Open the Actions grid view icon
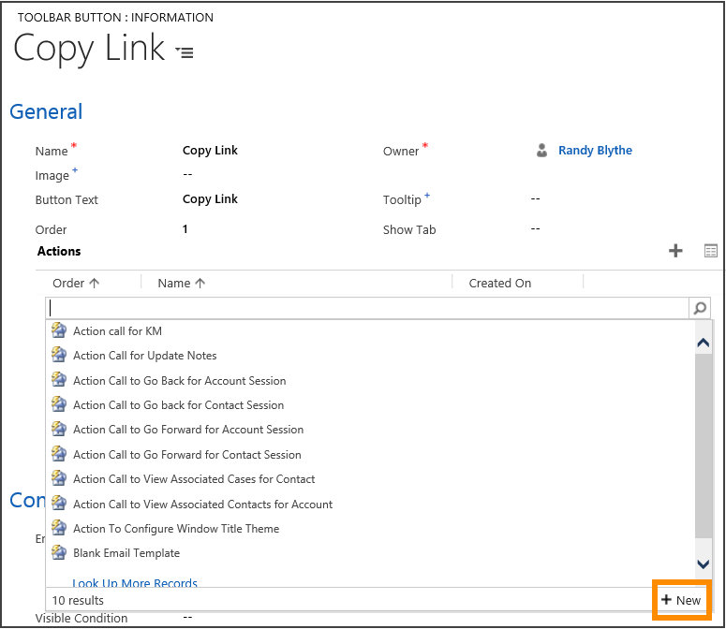The image size is (726, 629). click(x=711, y=251)
